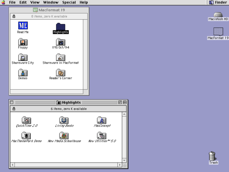
Task: Open the IMG Oct/94 folder icon
Action: coord(60,42)
